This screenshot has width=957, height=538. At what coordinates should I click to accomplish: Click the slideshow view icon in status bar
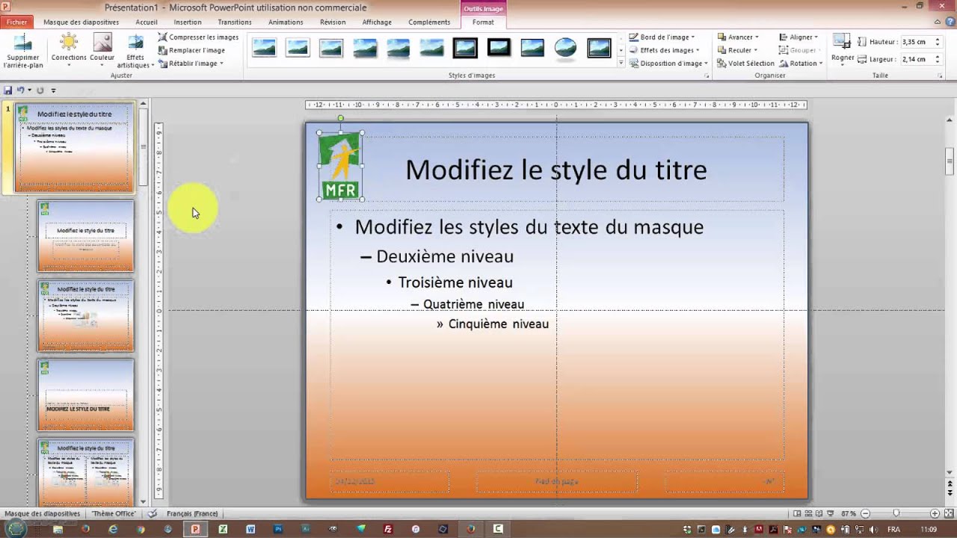click(831, 514)
